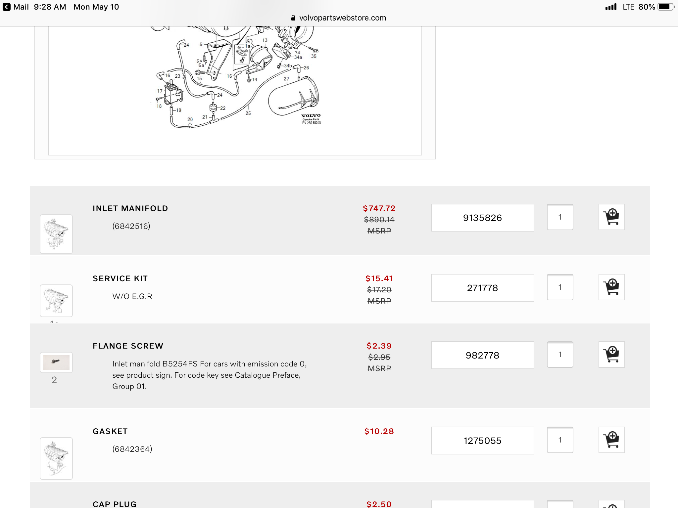Select part number 1275055
The image size is (678, 508).
tap(482, 441)
